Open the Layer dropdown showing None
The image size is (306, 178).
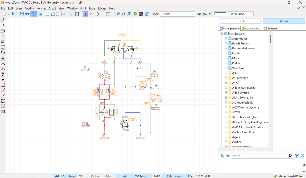177,14
